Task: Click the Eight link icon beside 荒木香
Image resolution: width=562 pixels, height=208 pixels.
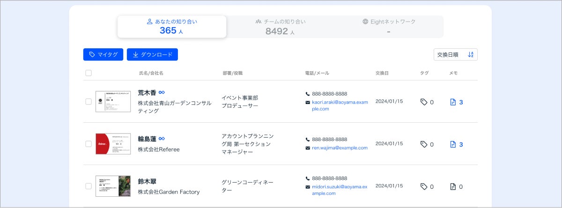Action: (162, 93)
